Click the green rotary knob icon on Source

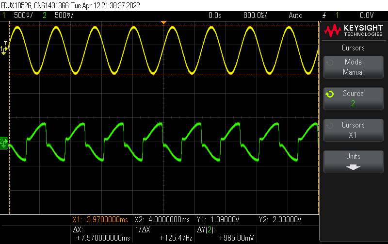point(329,94)
